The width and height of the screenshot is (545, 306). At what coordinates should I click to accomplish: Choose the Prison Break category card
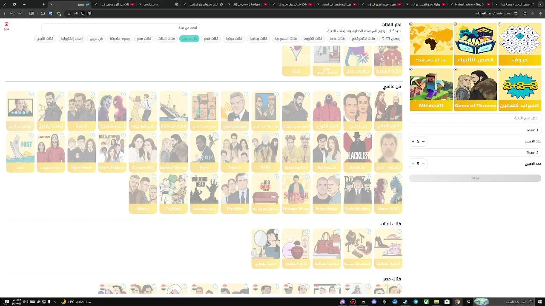coord(327,193)
